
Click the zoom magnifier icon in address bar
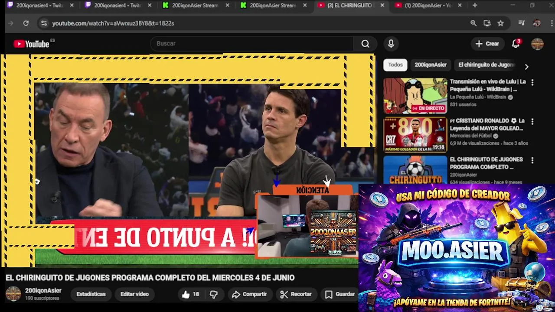point(473,23)
